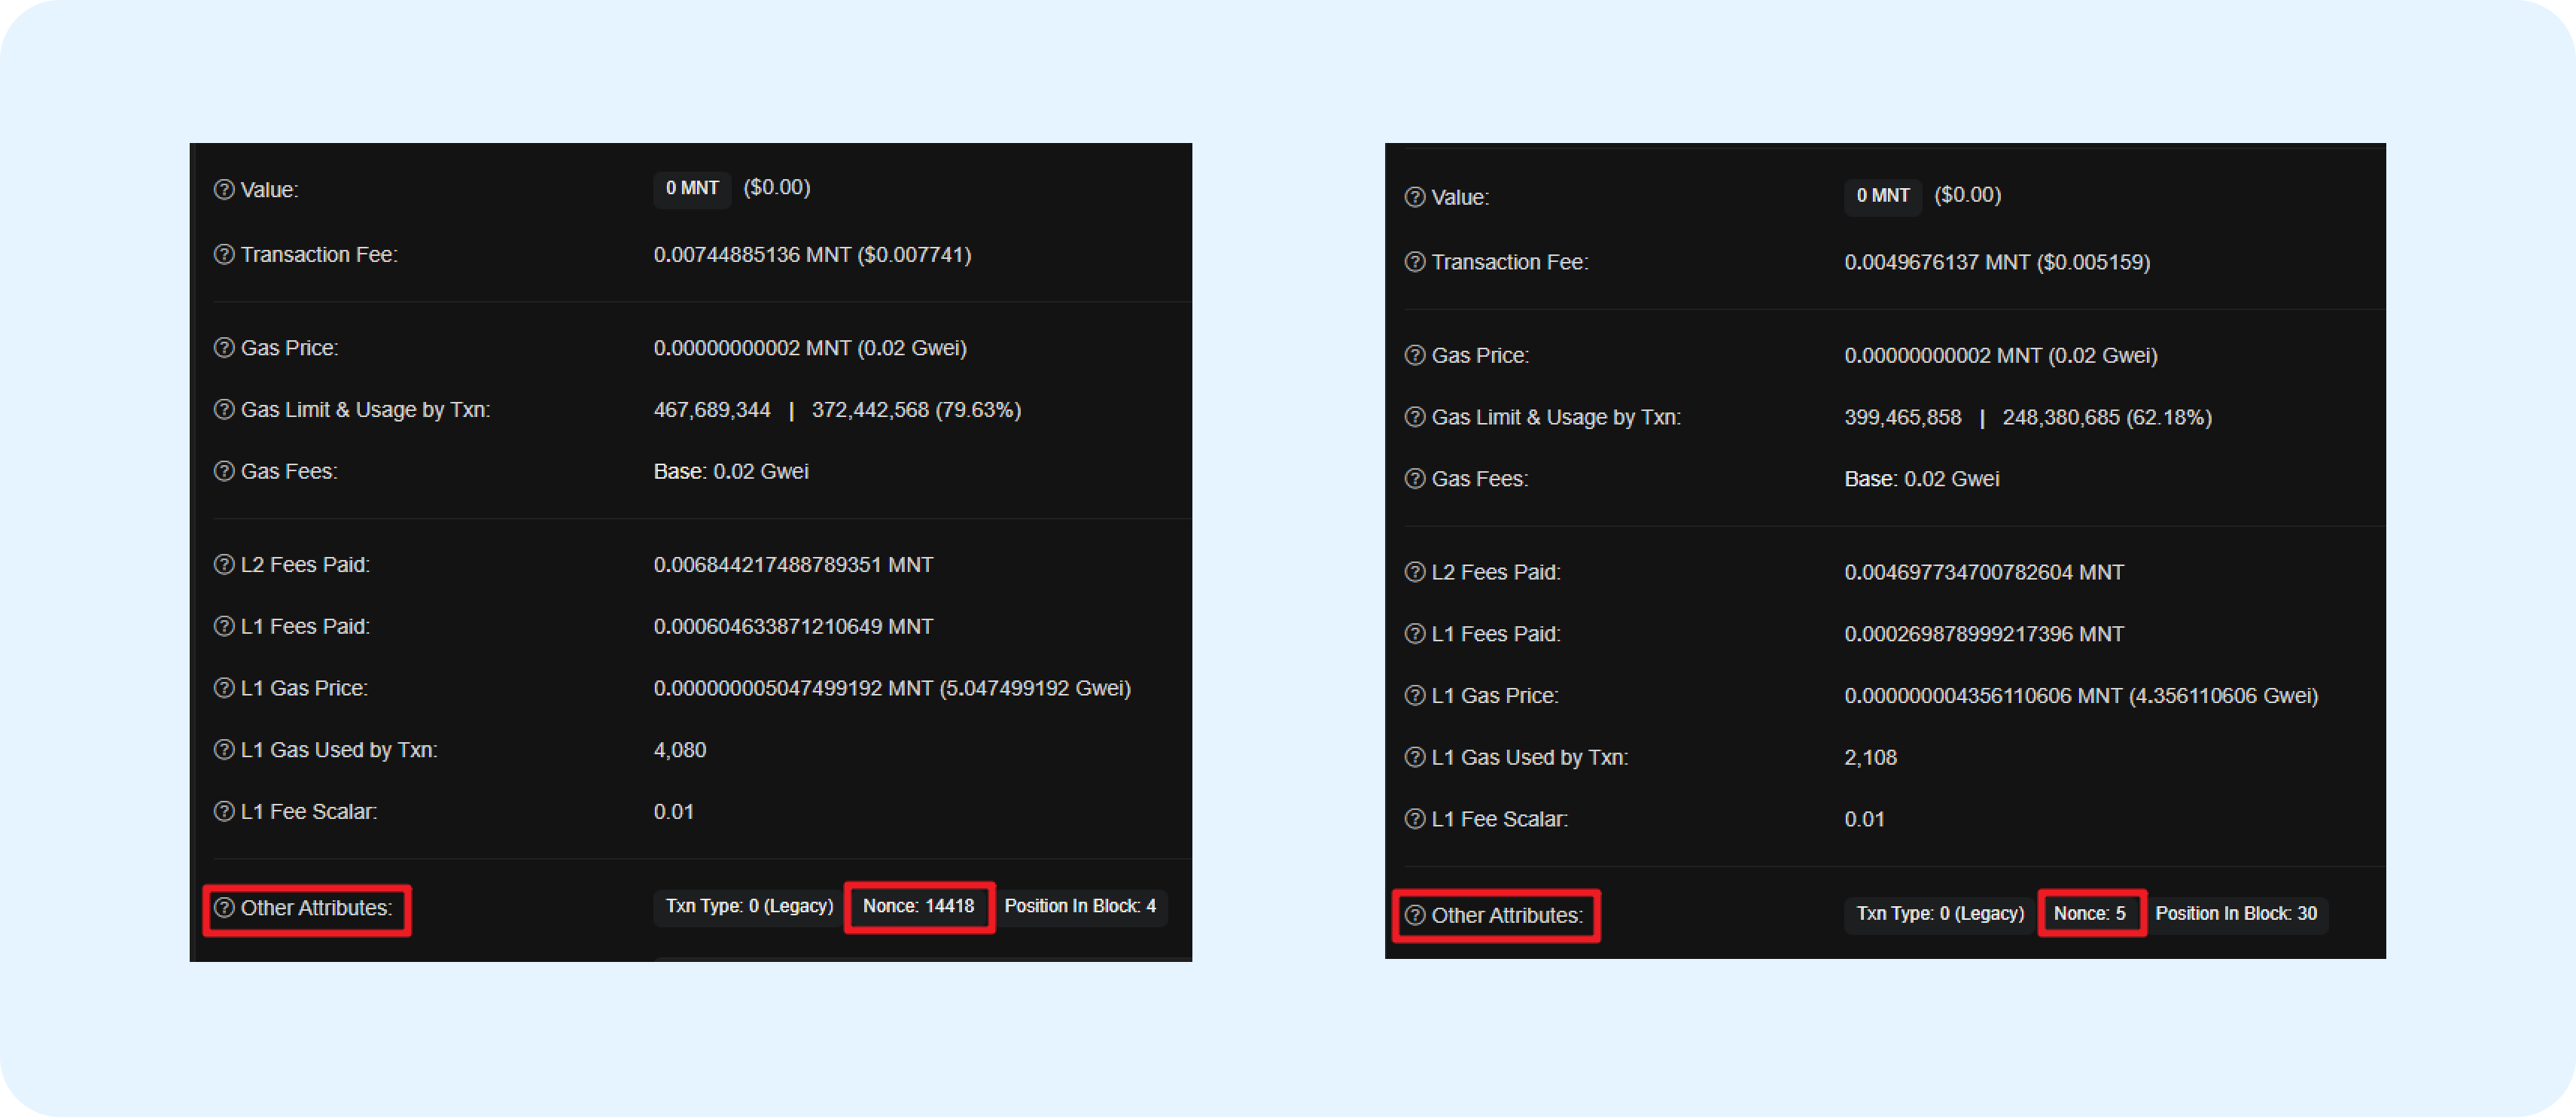Click left panel Txn Type: 0 (Legacy) badge
The height and width of the screenshot is (1117, 2576).
(x=749, y=906)
